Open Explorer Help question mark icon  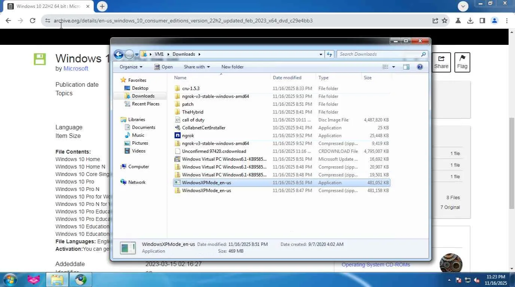pos(420,67)
